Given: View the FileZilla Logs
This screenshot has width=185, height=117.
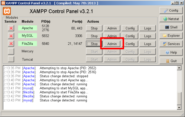Looking at the screenshot, I should click(148, 44).
